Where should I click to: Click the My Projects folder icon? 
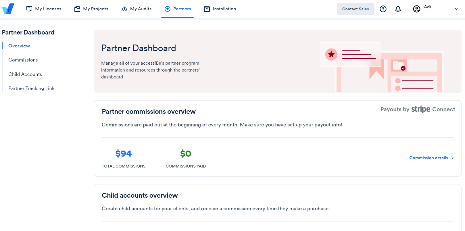(x=77, y=9)
